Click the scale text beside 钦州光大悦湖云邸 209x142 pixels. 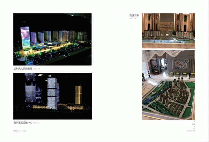[39, 69]
